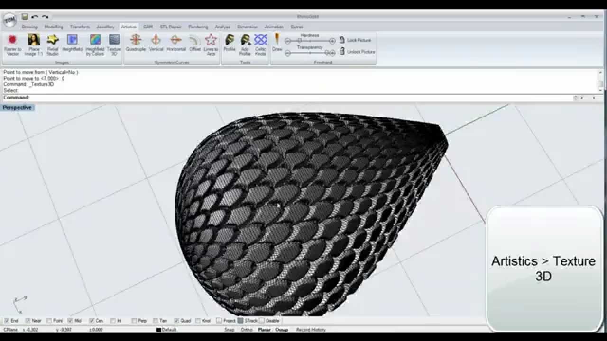This screenshot has width=607, height=341.
Task: Save using the quick access disk icon
Action: tap(25, 17)
